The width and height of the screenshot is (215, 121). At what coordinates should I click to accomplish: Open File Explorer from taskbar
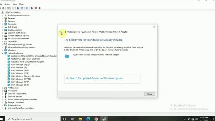click(80, 119)
